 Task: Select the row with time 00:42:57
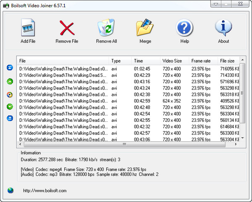[x=128, y=133]
